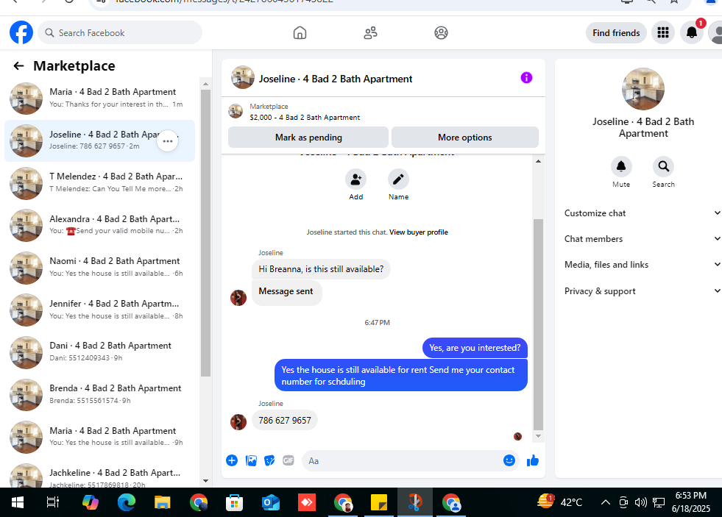Expand the Chat members section
The image size is (722, 517).
tap(642, 239)
